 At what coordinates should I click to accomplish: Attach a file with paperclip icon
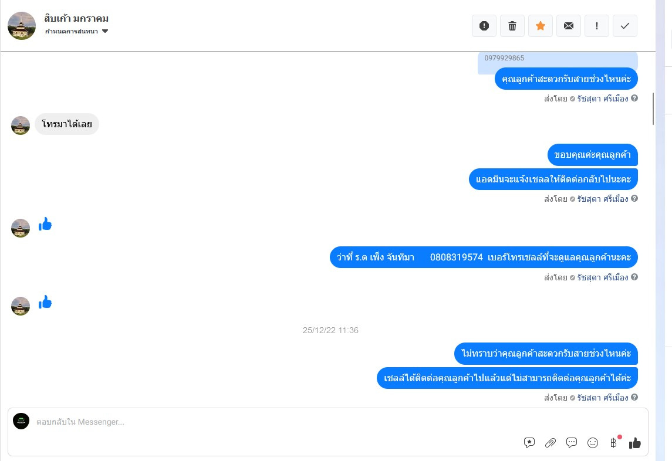point(551,443)
